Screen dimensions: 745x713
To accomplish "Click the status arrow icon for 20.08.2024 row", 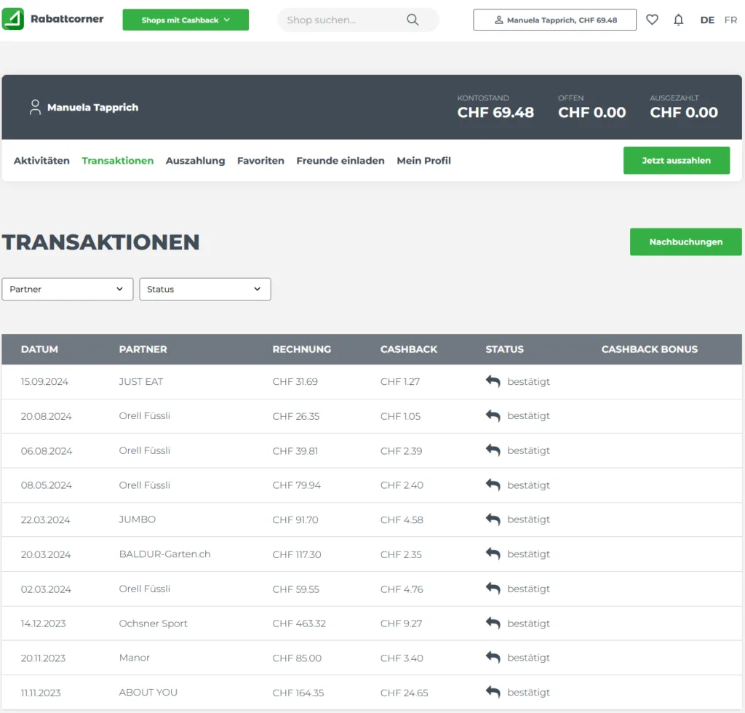I will coord(493,416).
